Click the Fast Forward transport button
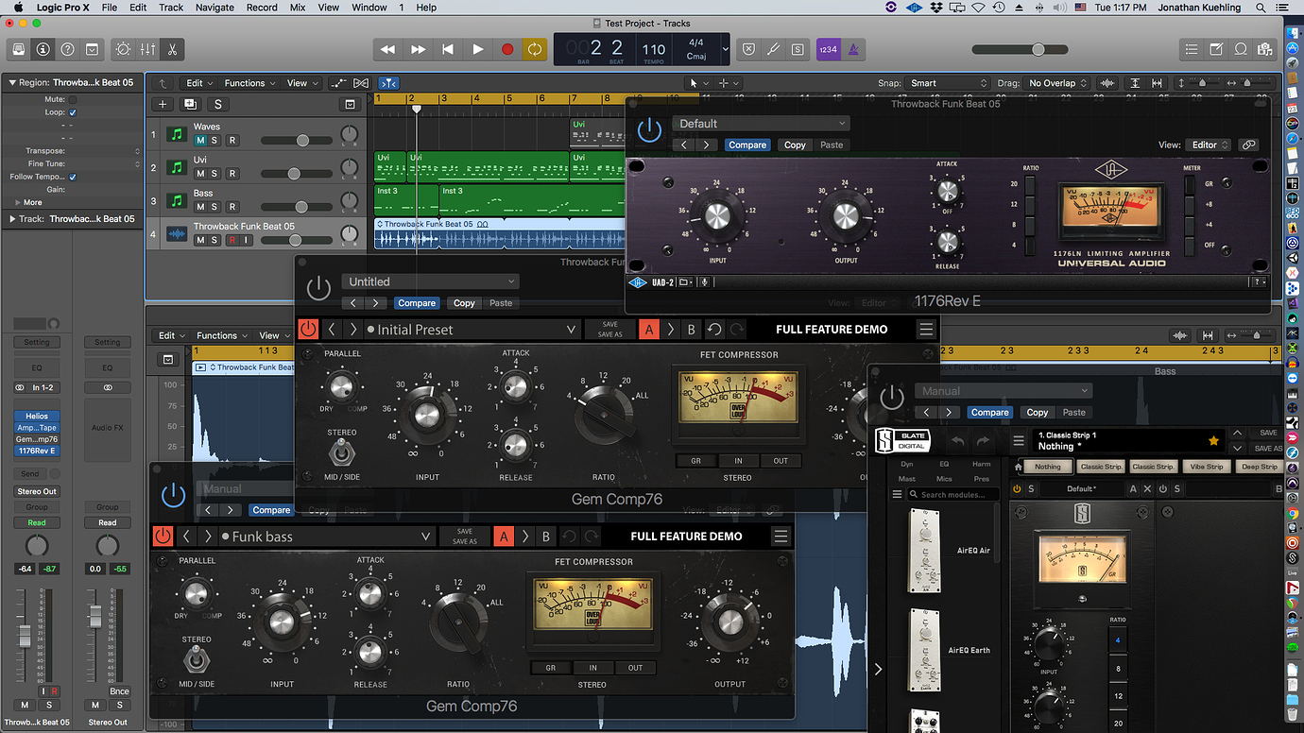Viewport: 1304px width, 733px height. tap(418, 49)
